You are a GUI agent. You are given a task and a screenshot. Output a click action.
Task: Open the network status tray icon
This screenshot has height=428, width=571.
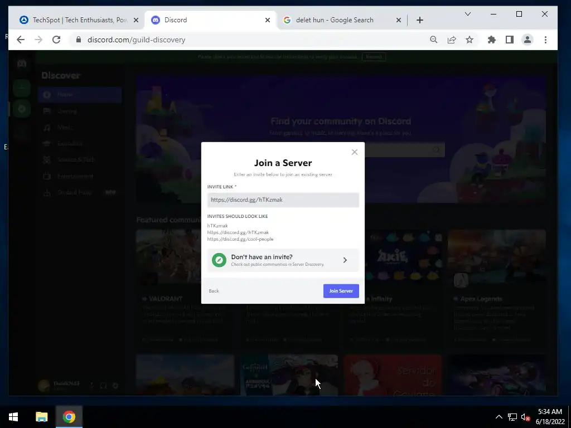pyautogui.click(x=512, y=417)
